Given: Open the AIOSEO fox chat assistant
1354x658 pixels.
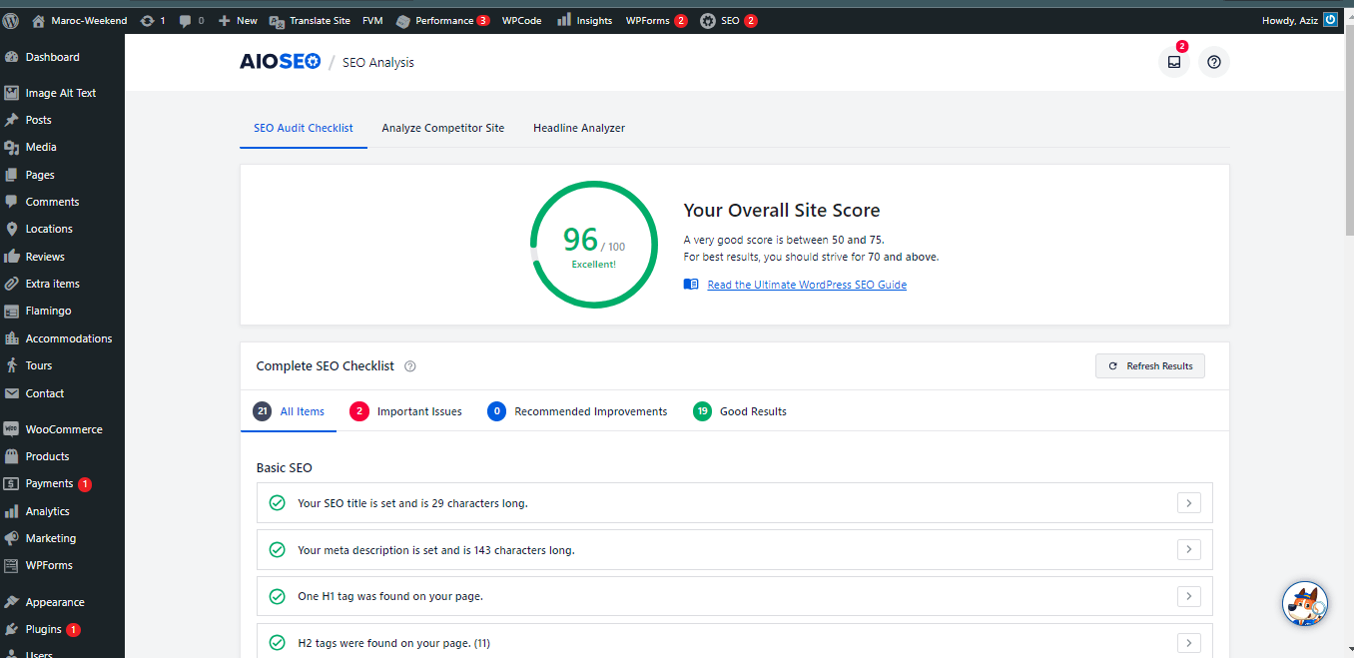Looking at the screenshot, I should tap(1305, 603).
